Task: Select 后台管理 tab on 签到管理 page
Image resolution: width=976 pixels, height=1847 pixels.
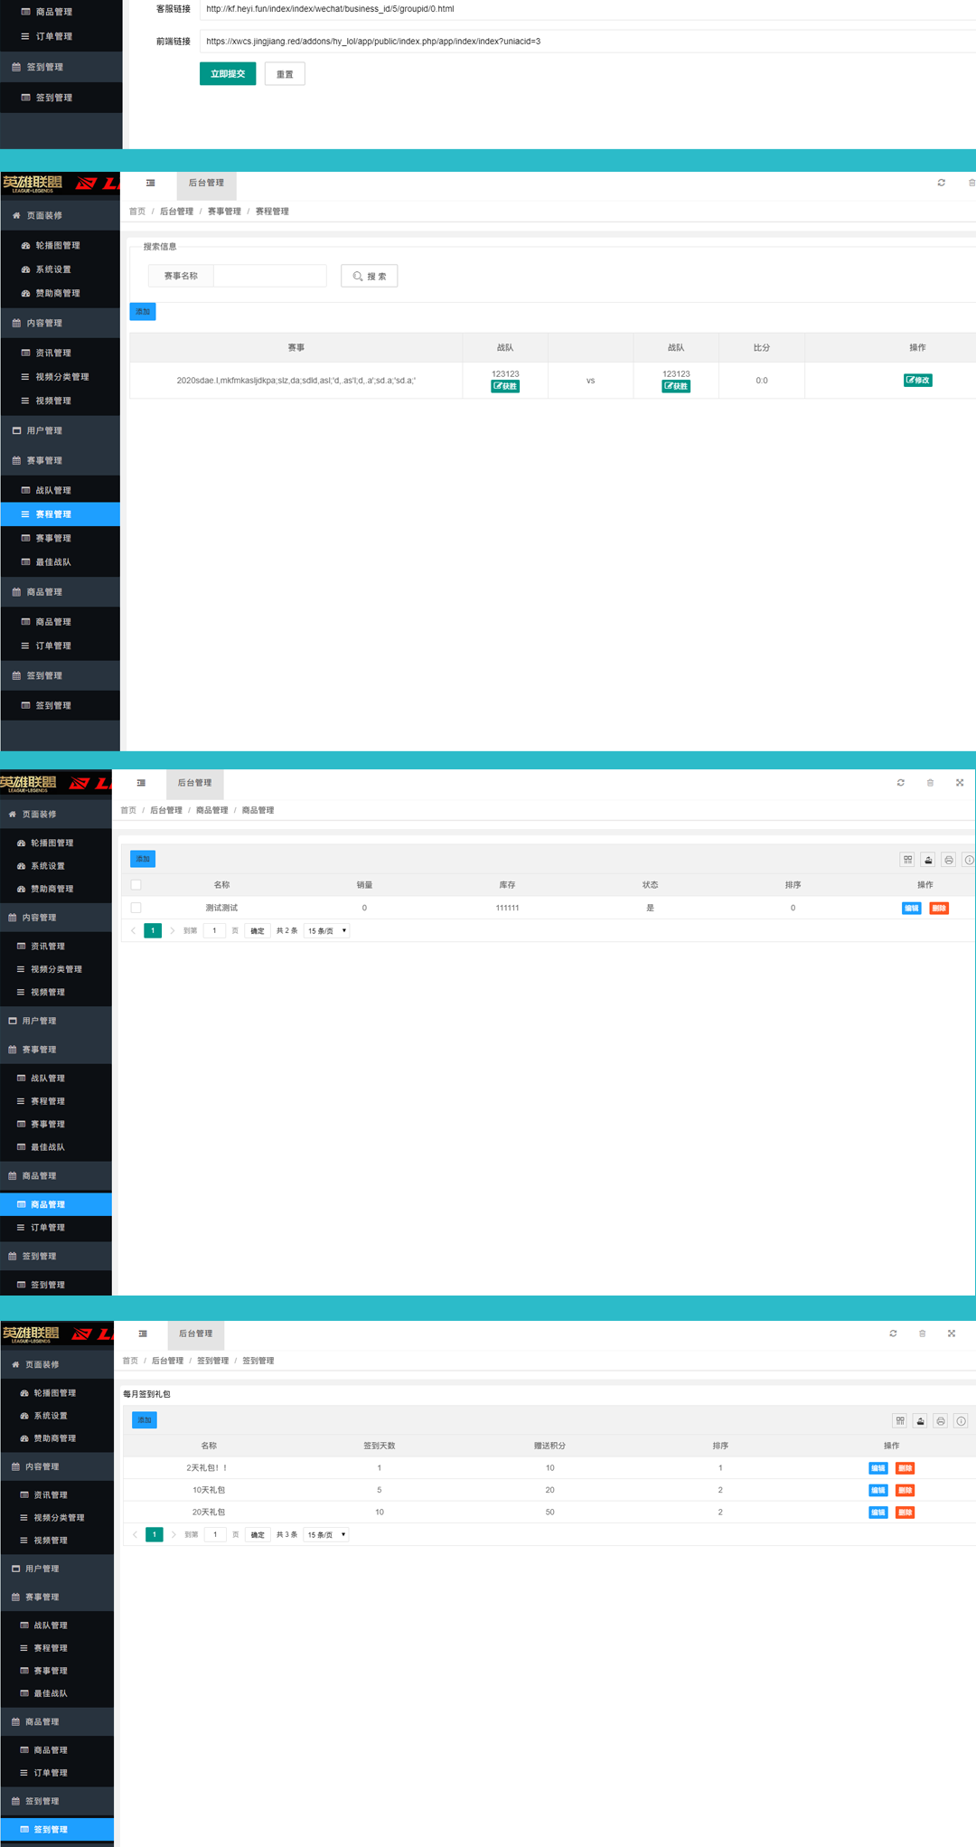Action: [196, 1333]
